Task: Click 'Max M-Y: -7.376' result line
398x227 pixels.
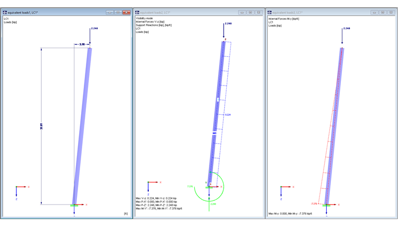Action: click(159, 209)
